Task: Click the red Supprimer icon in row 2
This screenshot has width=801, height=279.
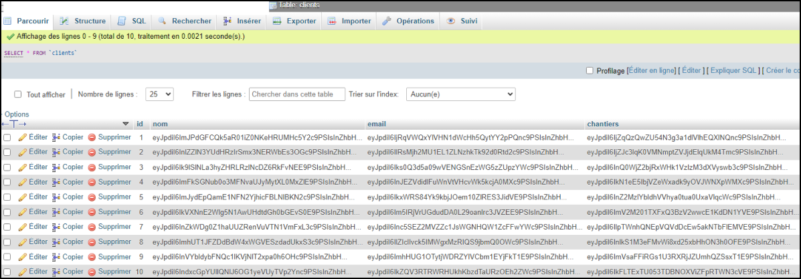Action: click(92, 153)
